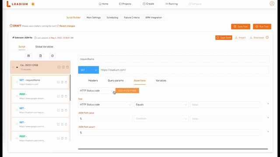Click the Add Assertion button
This screenshot has width=280, height=157.
click(127, 91)
